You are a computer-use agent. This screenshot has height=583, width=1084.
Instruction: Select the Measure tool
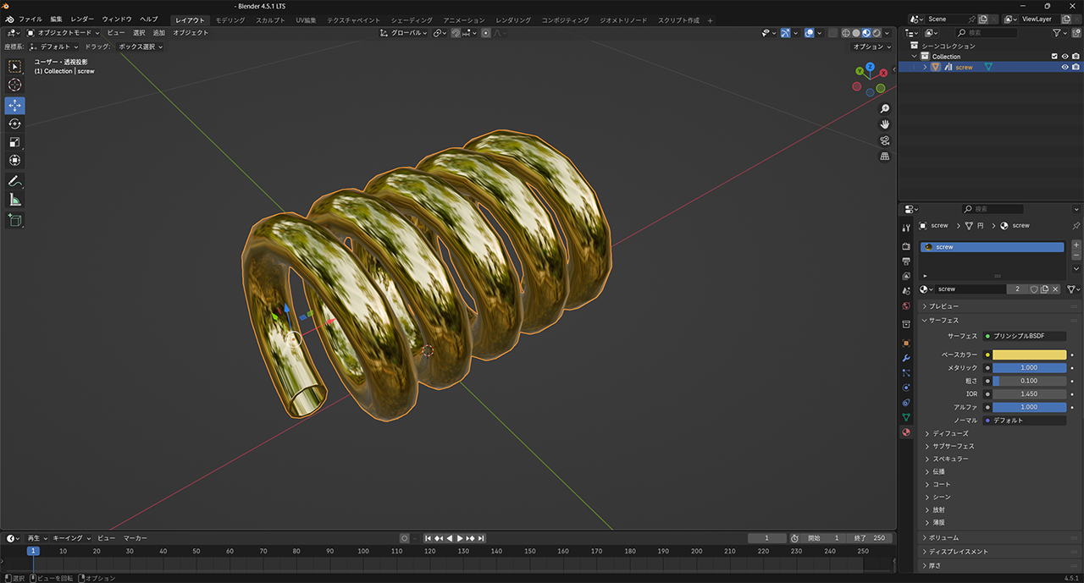click(15, 200)
